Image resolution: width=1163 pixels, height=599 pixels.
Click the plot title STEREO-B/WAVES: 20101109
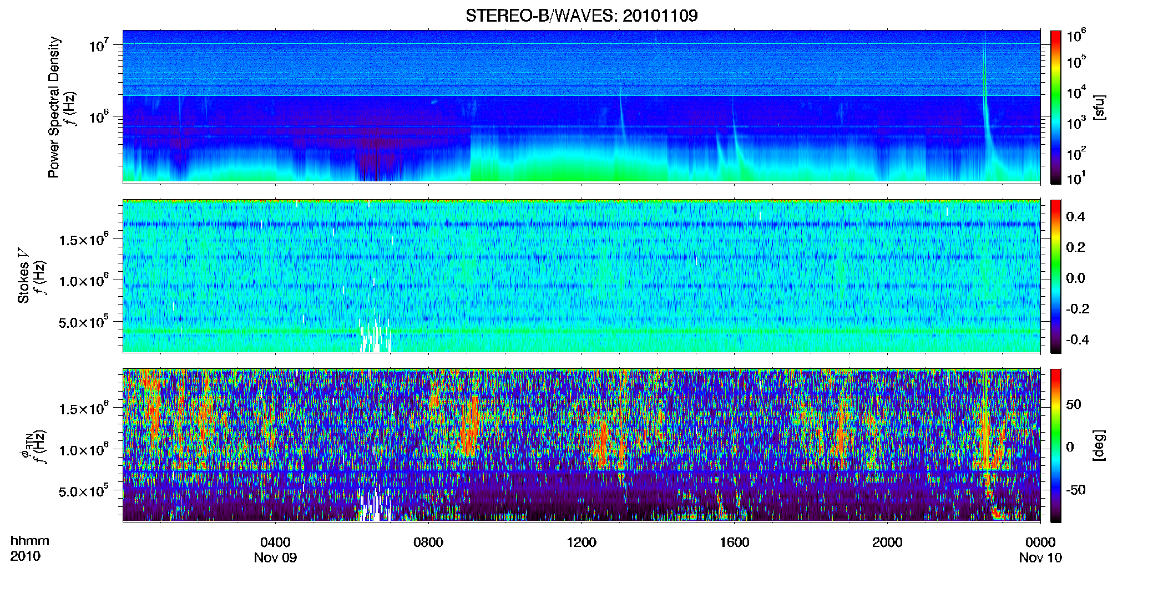[581, 16]
